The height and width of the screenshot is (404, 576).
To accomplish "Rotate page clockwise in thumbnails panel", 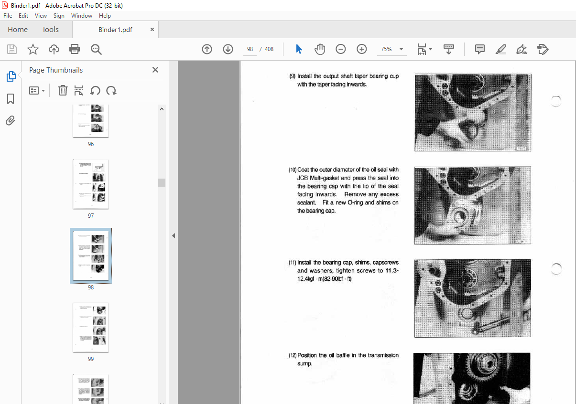I will point(111,90).
